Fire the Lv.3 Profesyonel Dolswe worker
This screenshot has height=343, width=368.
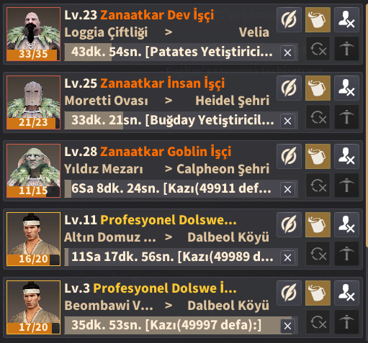click(x=346, y=293)
